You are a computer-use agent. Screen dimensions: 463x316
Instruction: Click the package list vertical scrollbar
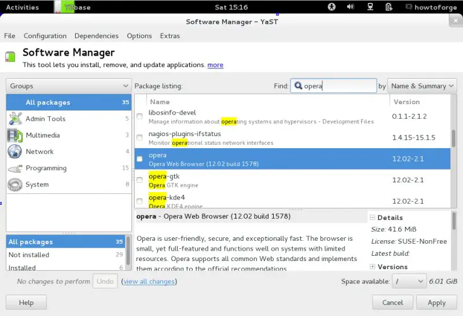click(x=454, y=138)
